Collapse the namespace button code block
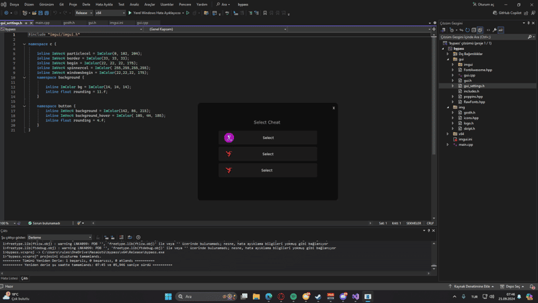Viewport: 538px width, 303px height. [24, 106]
